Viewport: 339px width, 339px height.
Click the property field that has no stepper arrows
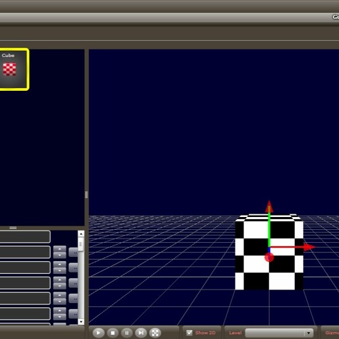click(x=25, y=237)
